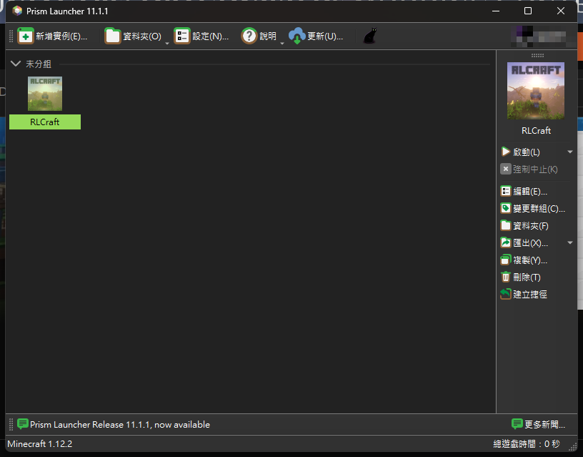Expand the dropdown arrow beside 啟動(L)
583x457 pixels.
coord(570,152)
